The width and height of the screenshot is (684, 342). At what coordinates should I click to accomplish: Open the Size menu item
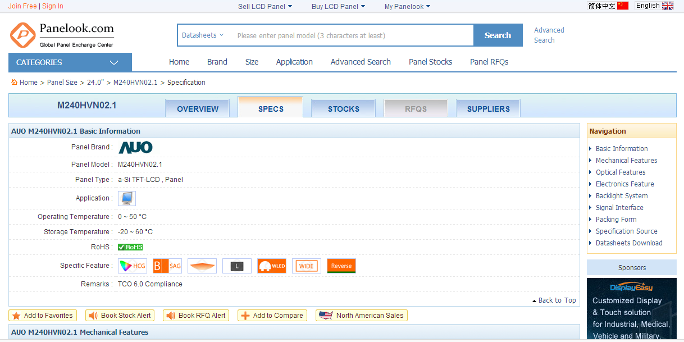click(252, 62)
